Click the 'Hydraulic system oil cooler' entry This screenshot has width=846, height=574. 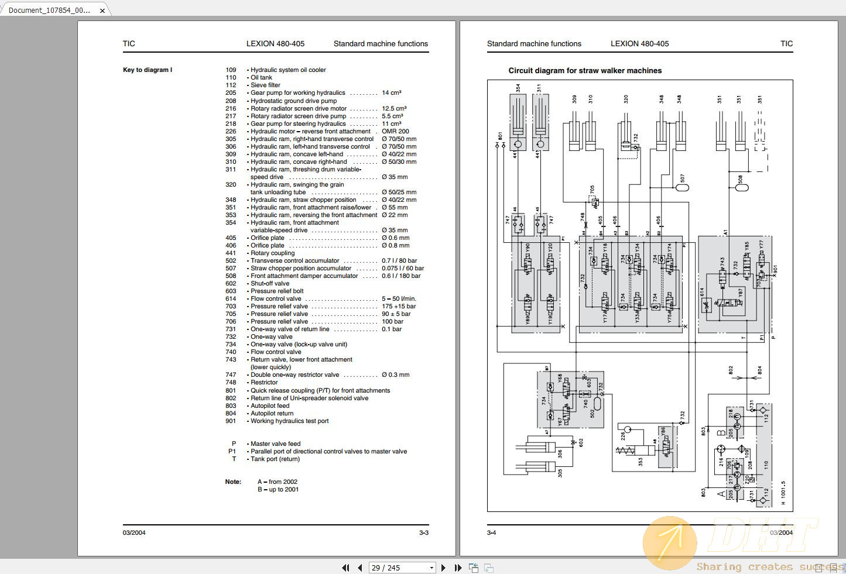coord(288,70)
